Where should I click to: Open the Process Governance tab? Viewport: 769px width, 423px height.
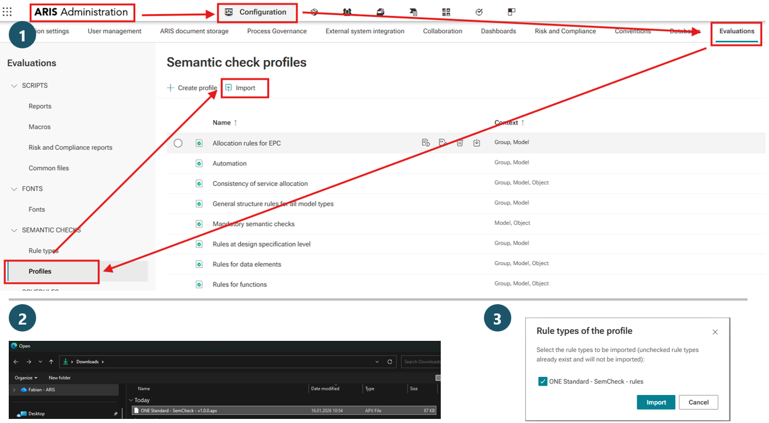[x=276, y=31]
